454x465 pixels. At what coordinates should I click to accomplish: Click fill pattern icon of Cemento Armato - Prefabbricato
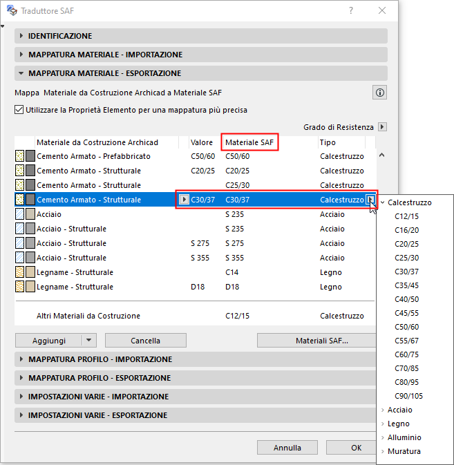pyautogui.click(x=19, y=156)
